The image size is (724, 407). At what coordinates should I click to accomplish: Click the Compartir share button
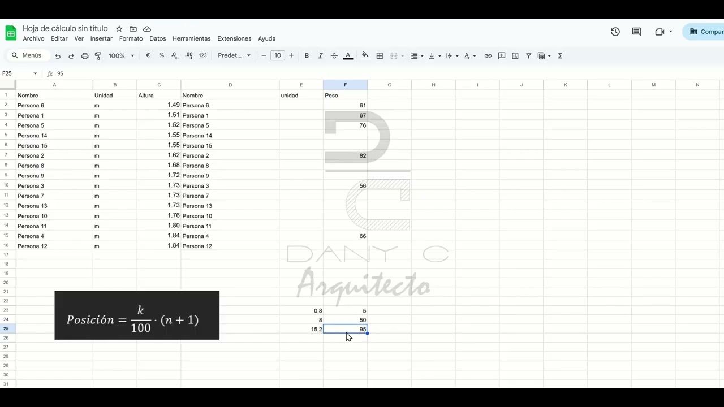[x=703, y=32]
